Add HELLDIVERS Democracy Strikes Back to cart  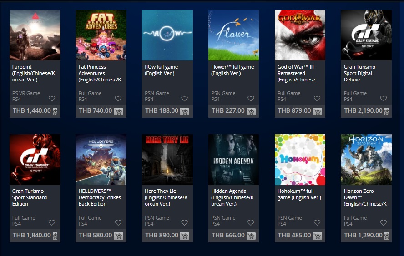119,236
